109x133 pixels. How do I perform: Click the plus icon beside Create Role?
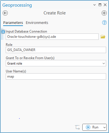click(x=104, y=13)
